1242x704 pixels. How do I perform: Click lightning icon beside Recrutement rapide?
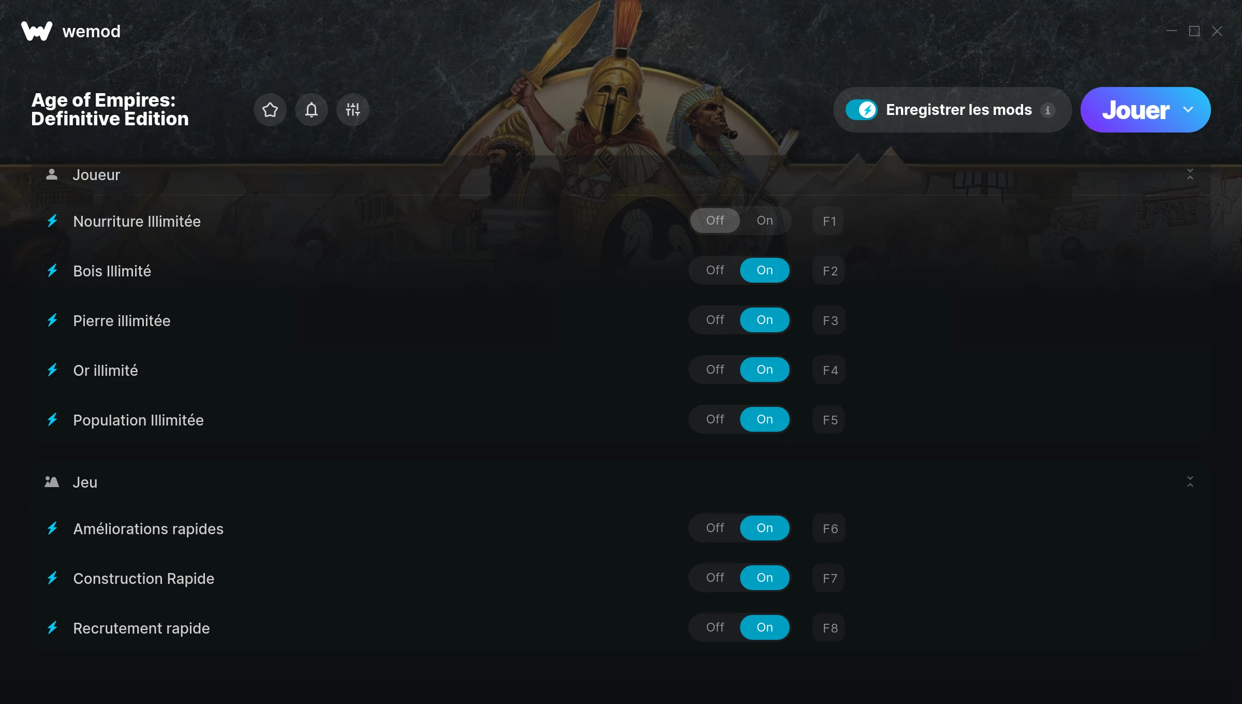click(x=52, y=628)
